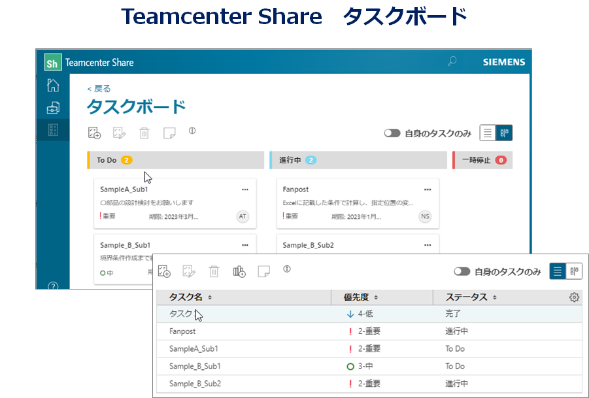Image resolution: width=589 pixels, height=398 pixels.
Task: Open the briefcase projects sidebar icon
Action: point(53,108)
